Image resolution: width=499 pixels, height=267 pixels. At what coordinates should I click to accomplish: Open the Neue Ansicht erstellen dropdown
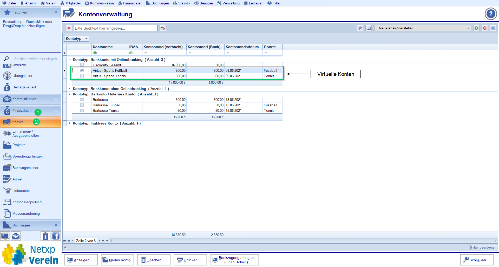(423, 28)
